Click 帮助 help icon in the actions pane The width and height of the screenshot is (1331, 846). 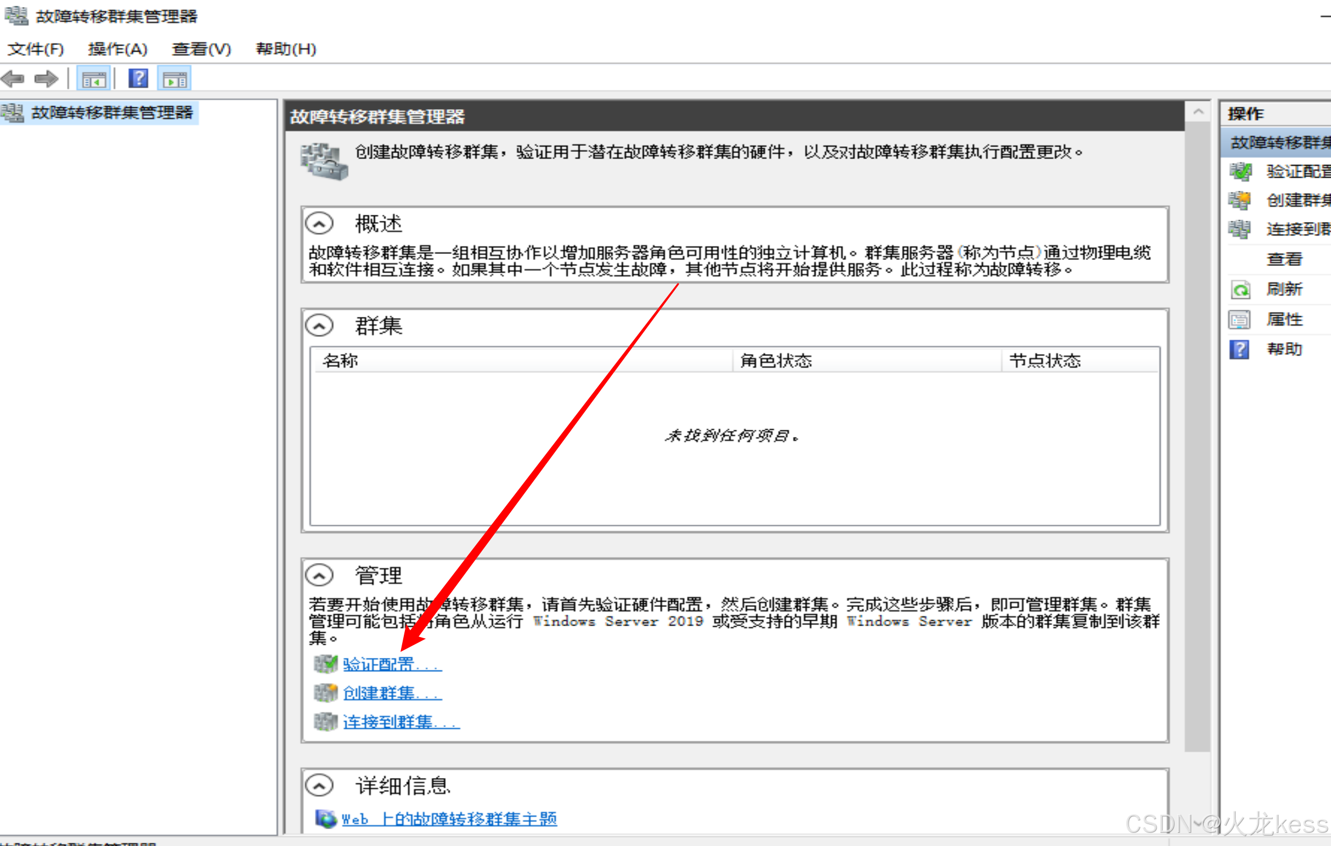coord(1239,350)
